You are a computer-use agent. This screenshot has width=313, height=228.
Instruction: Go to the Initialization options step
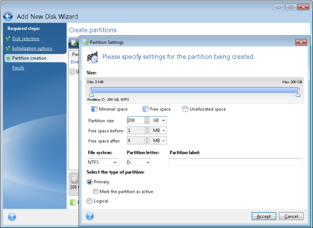tap(32, 48)
